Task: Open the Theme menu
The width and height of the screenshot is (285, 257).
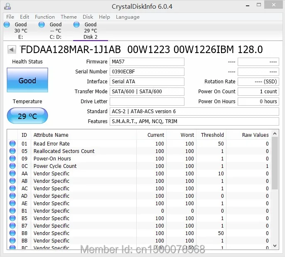Action: click(69, 17)
